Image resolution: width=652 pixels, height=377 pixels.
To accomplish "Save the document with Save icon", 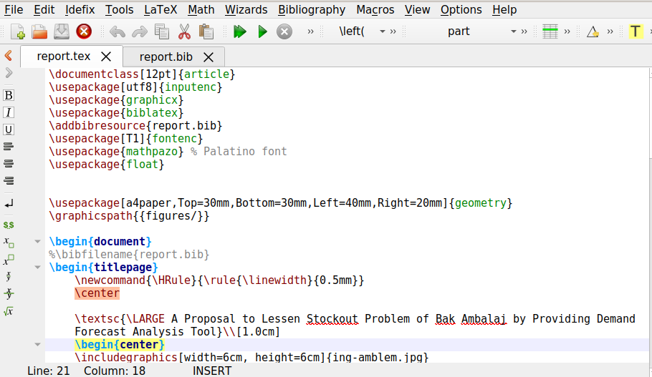I will [62, 31].
